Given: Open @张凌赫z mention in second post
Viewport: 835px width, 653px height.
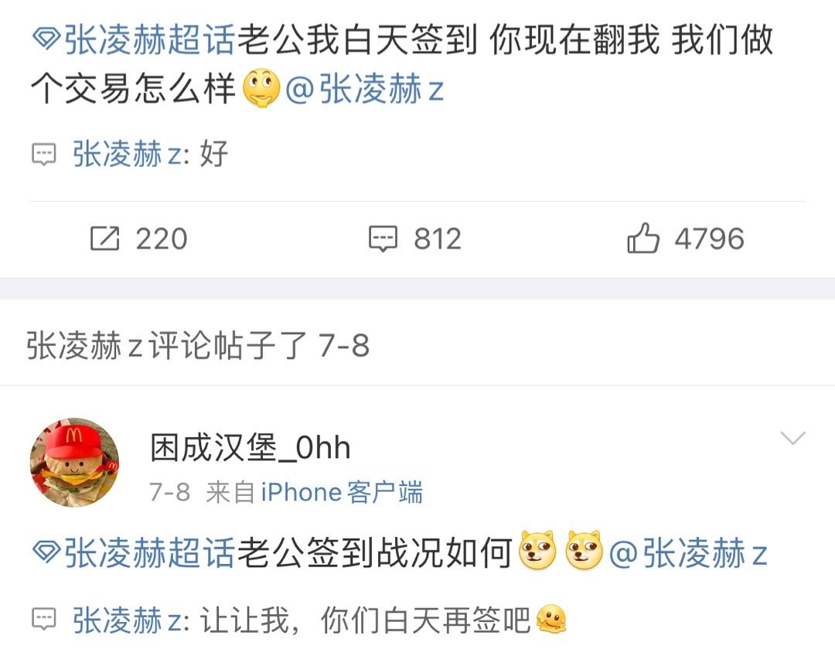Looking at the screenshot, I should click(x=688, y=552).
